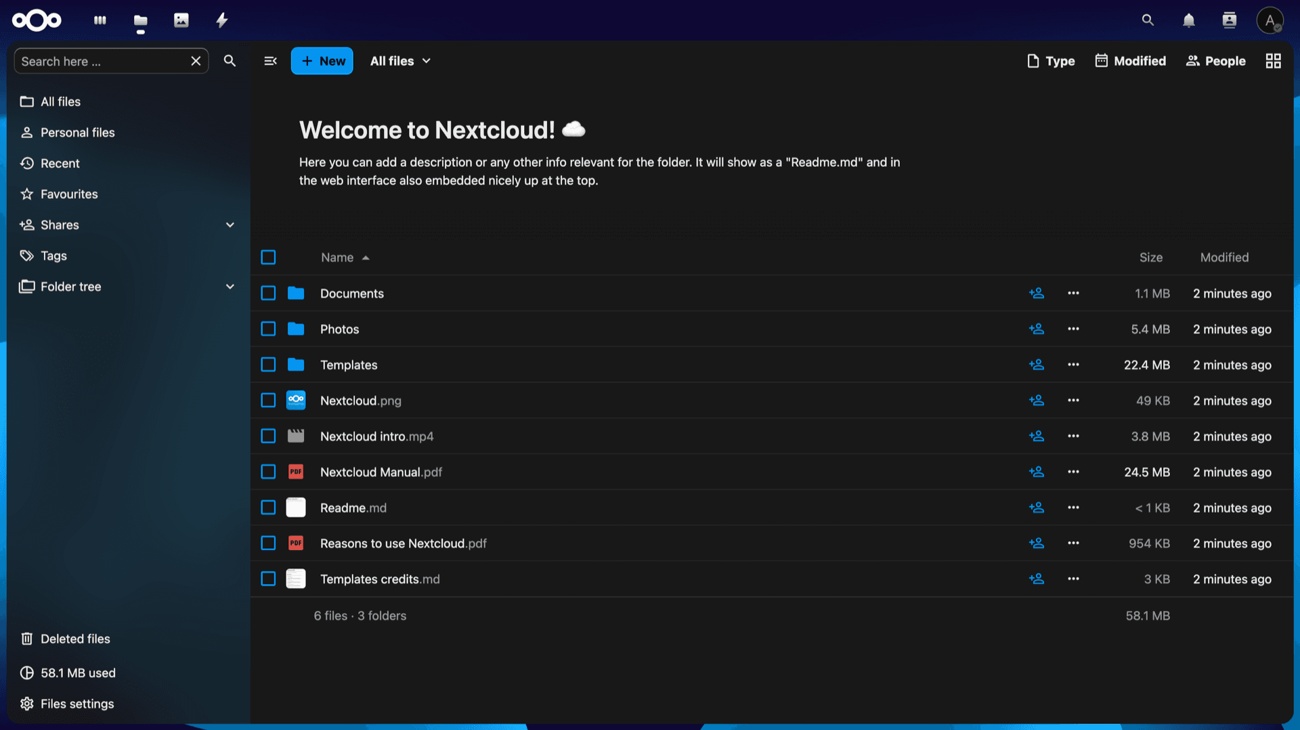This screenshot has height=730, width=1300.
Task: Open the Activity lightning bolt icon
Action: (x=222, y=20)
